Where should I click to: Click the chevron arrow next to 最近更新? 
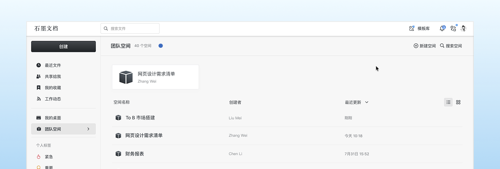tap(367, 102)
